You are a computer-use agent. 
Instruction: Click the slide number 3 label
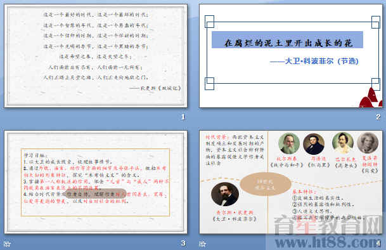[x=183, y=244]
